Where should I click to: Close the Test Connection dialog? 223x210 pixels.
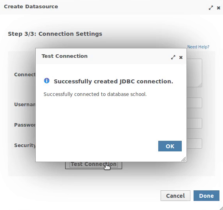pyautogui.click(x=181, y=57)
